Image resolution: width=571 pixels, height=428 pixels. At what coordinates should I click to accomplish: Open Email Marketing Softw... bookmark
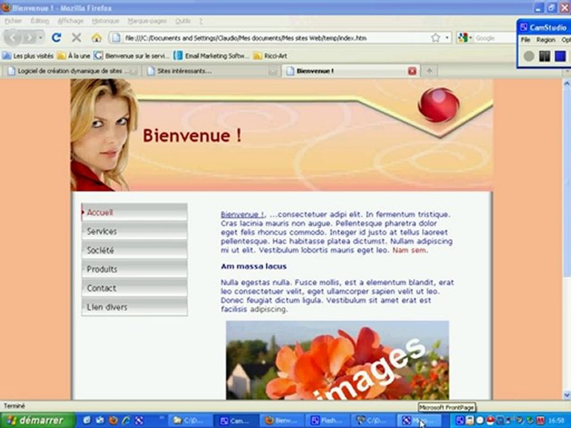pos(212,56)
